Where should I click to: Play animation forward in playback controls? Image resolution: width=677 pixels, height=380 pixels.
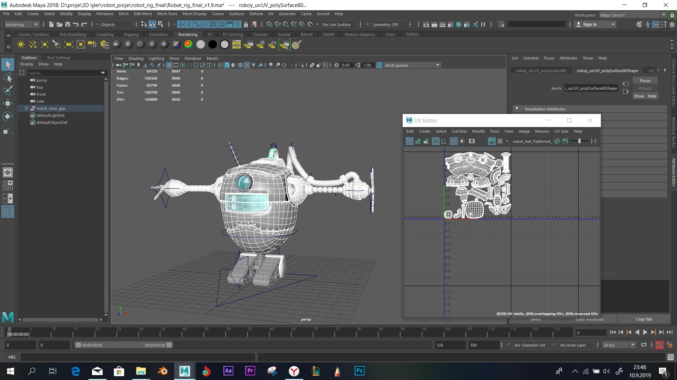point(645,332)
